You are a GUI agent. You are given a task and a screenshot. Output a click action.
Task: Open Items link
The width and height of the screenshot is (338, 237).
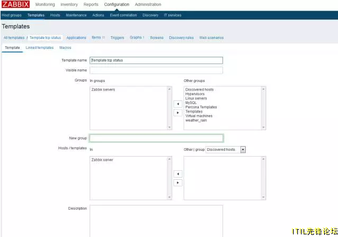tap(96, 37)
